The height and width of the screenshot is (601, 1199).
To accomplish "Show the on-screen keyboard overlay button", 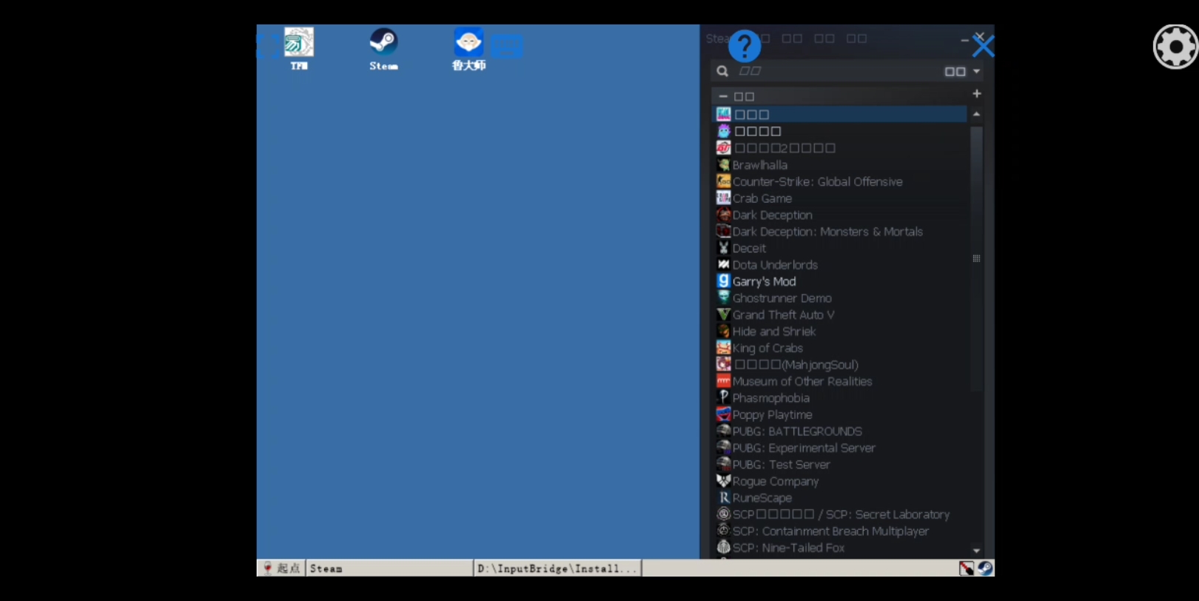I will pos(506,46).
